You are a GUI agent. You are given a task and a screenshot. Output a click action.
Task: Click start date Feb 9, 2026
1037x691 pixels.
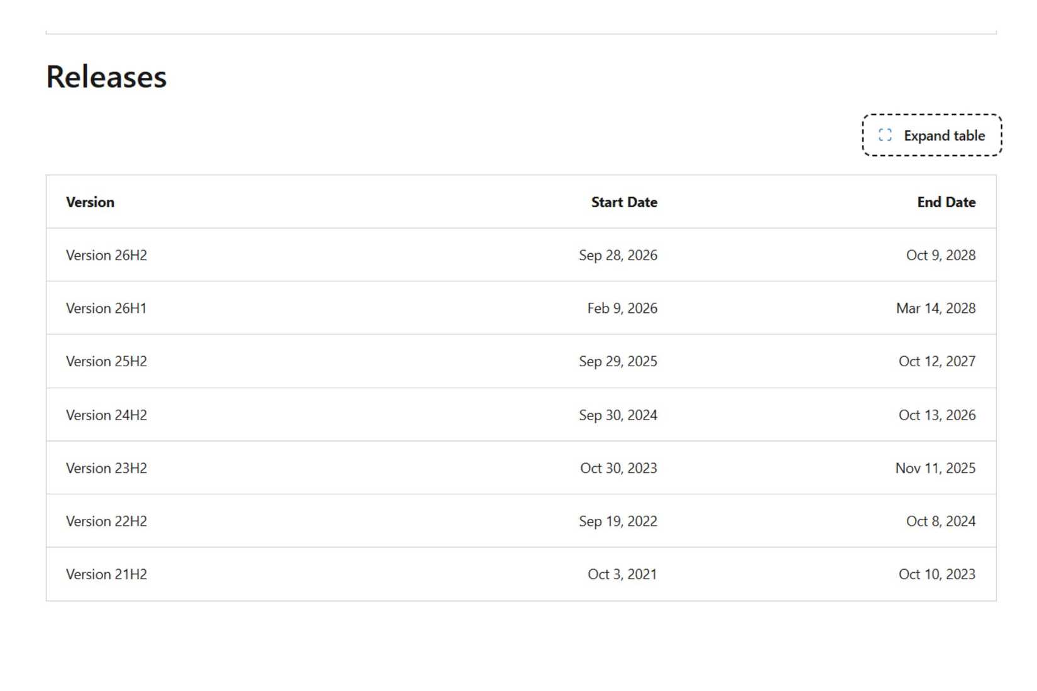point(622,308)
